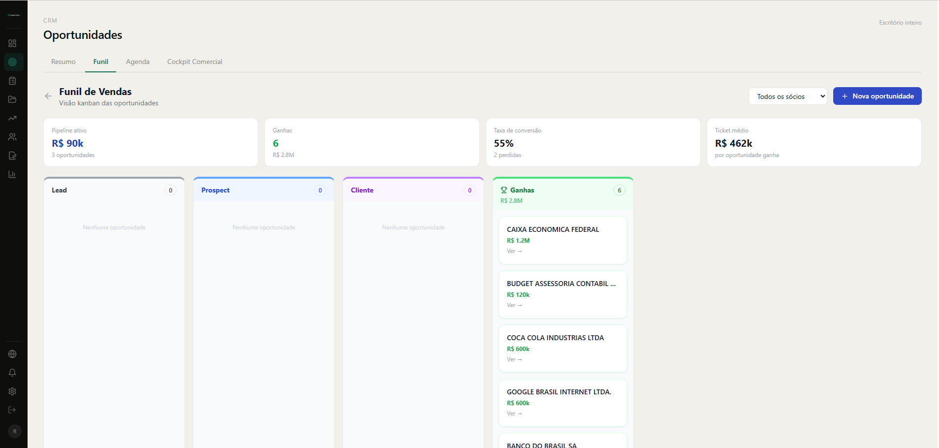The image size is (939, 448).
Task: Open the trending chart icon in sidebar
Action: (12, 118)
